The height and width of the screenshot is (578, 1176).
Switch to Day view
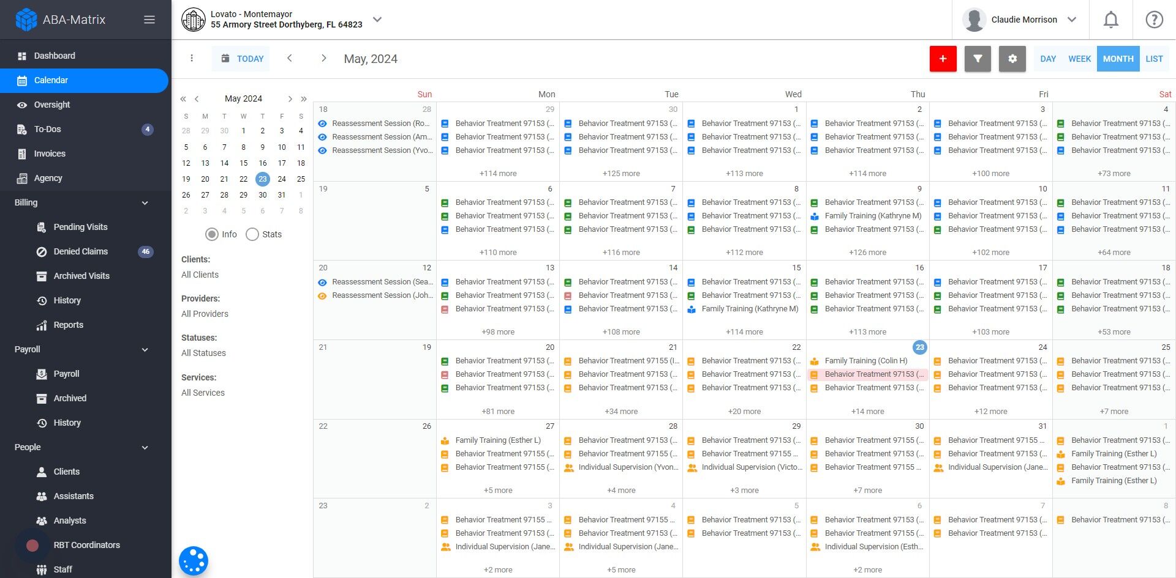tap(1048, 59)
